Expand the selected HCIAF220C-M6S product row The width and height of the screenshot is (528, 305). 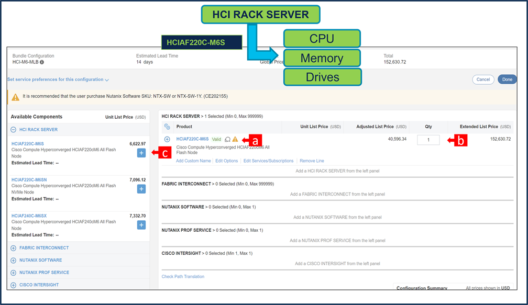pyautogui.click(x=167, y=139)
